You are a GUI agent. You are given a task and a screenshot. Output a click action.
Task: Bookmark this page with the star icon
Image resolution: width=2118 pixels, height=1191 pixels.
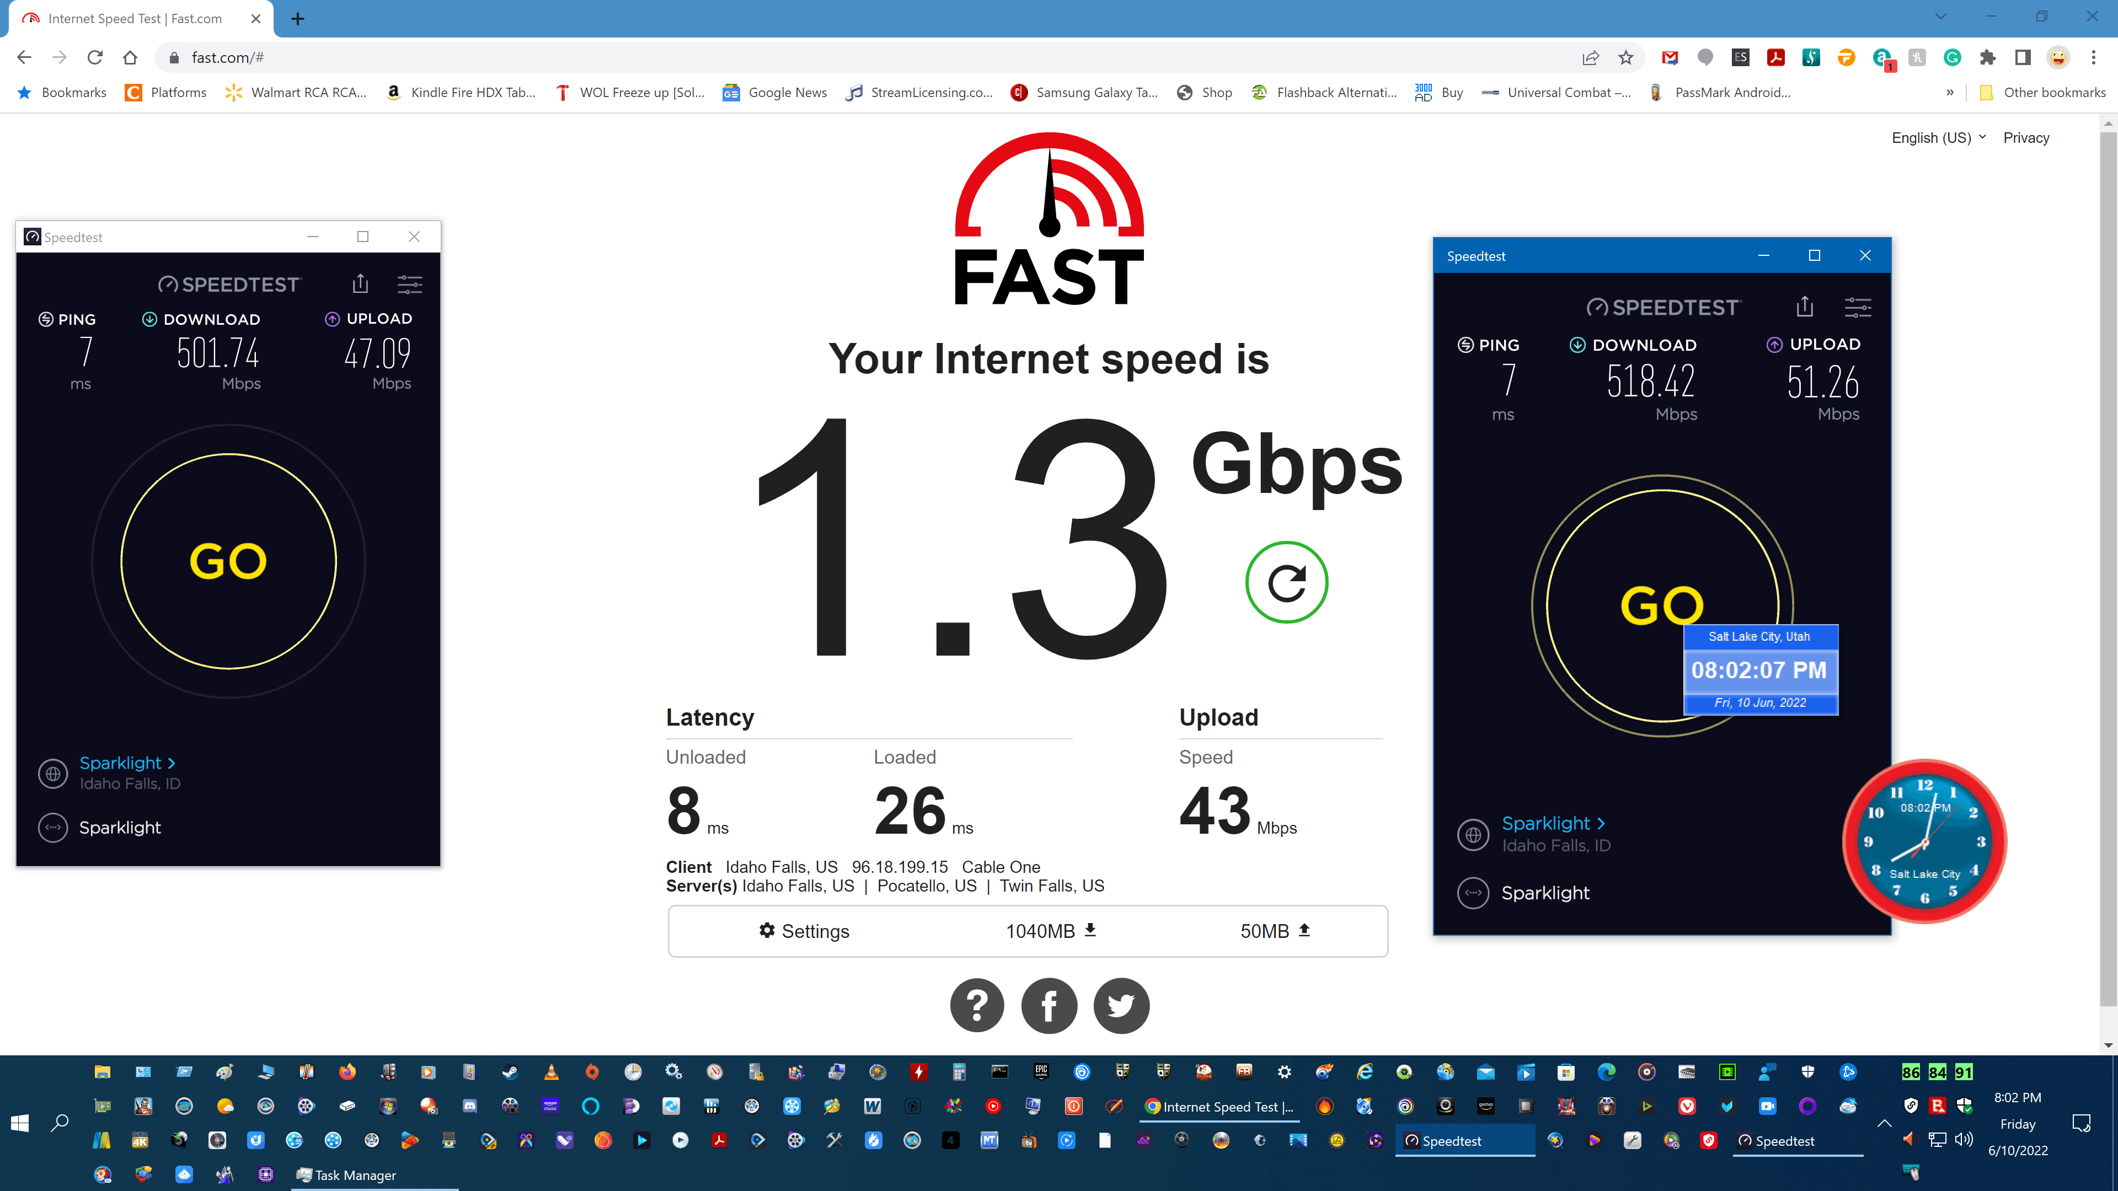point(1625,57)
